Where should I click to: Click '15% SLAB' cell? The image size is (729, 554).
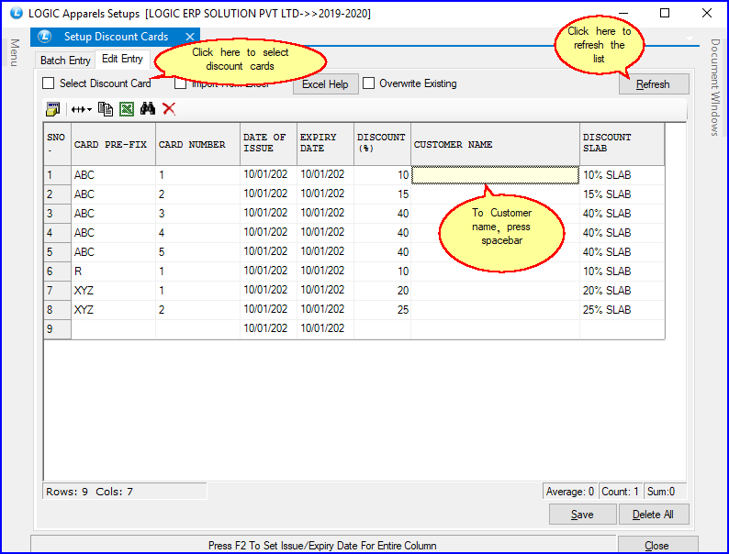[622, 194]
